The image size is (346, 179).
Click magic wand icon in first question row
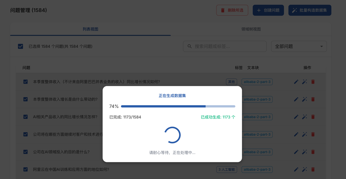(x=305, y=82)
